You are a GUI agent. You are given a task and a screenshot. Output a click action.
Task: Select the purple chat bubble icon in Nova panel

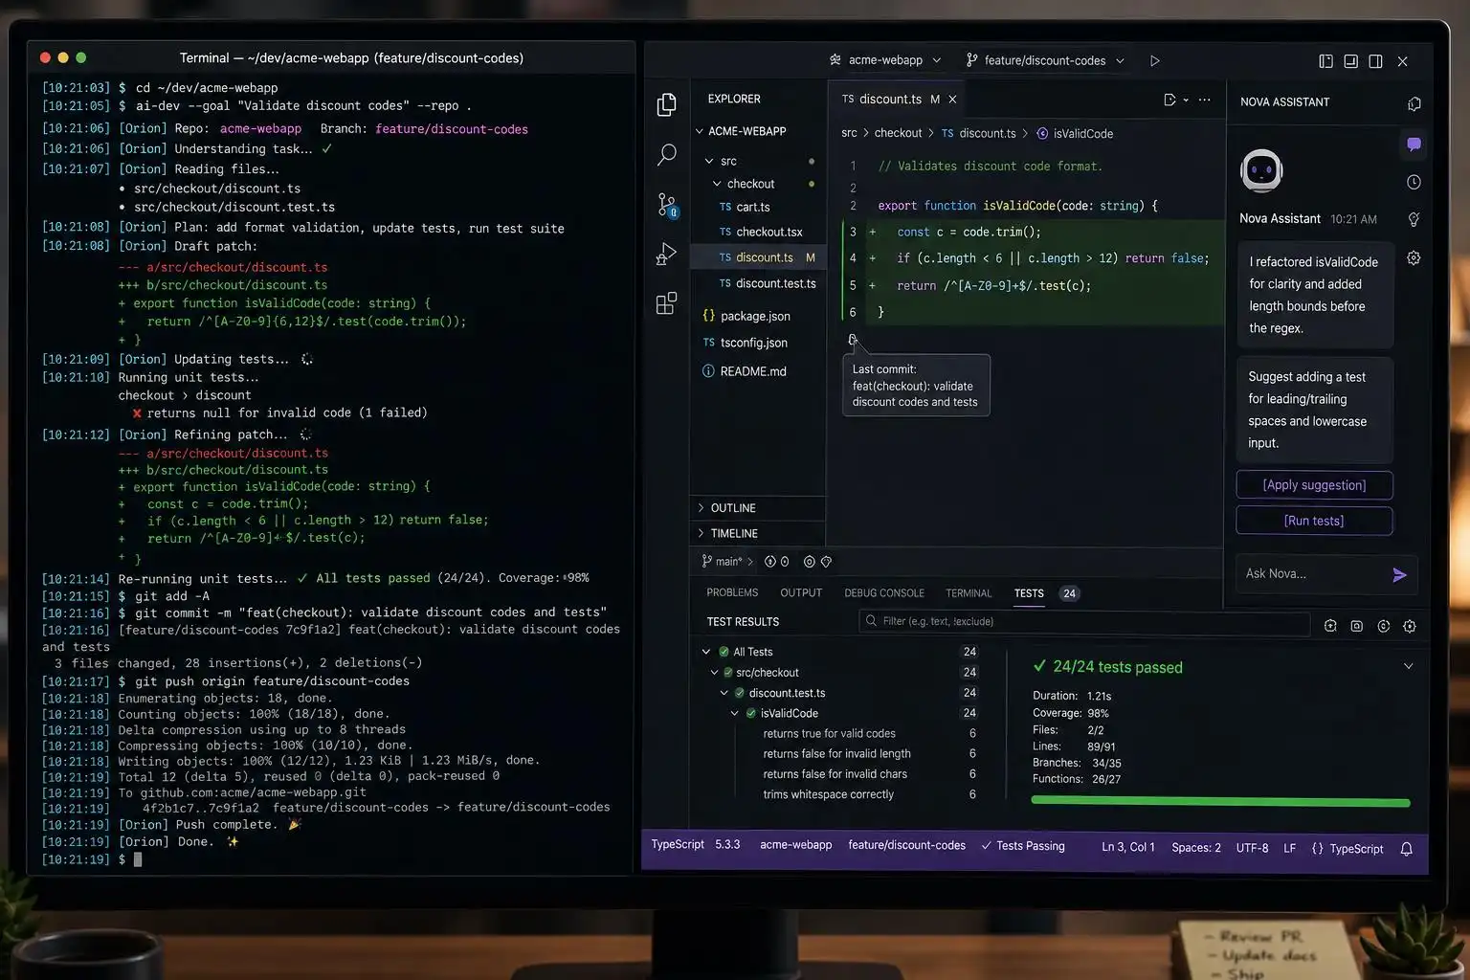point(1414,145)
